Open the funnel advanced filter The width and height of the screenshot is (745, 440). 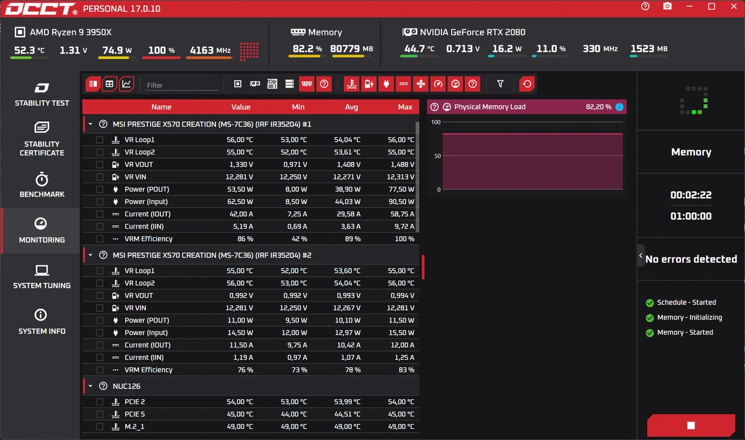click(500, 84)
